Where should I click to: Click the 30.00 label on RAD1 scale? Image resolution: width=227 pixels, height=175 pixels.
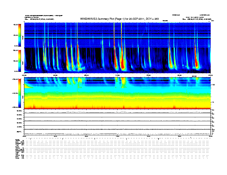point(15,61)
